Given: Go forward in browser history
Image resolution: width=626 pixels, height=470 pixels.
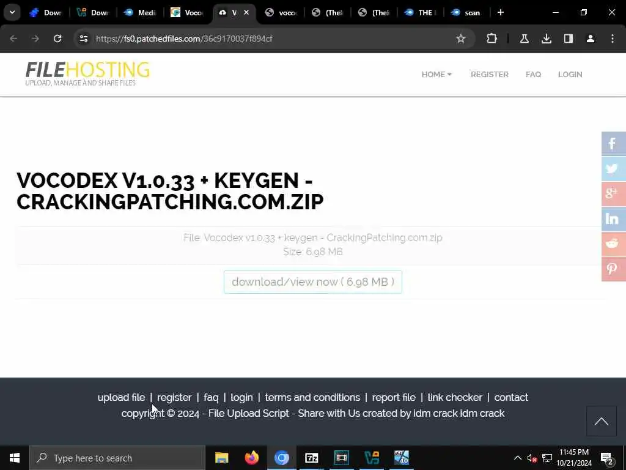Looking at the screenshot, I should (35, 39).
